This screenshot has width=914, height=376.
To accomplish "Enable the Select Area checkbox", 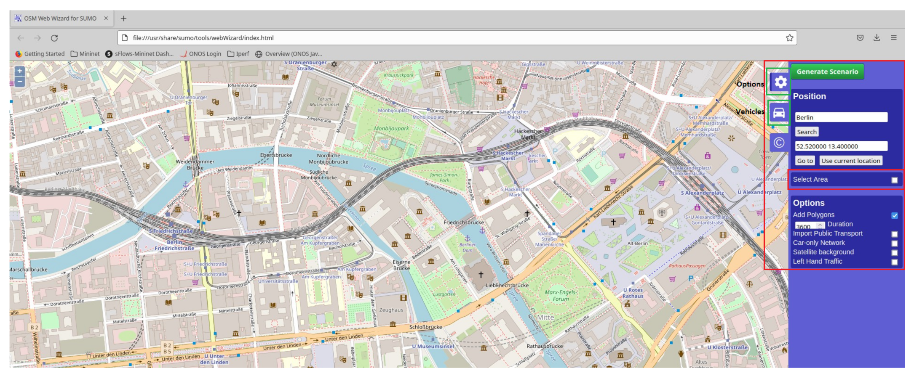I will [894, 180].
